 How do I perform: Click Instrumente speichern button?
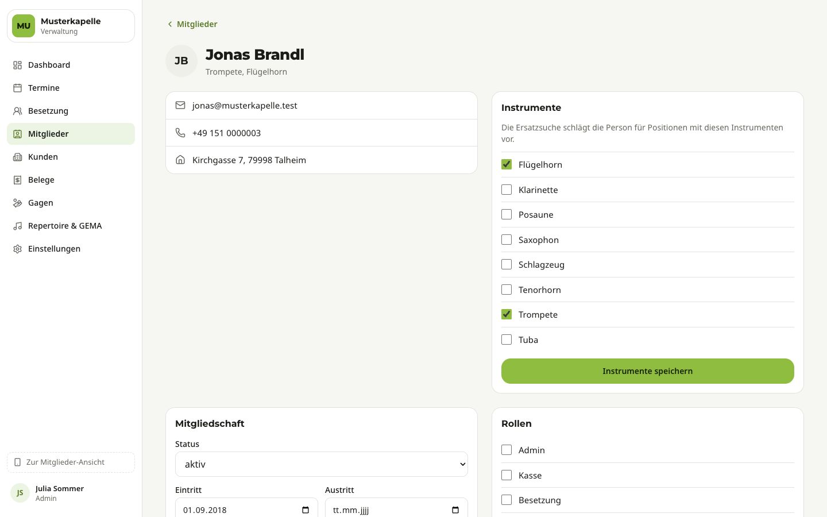(x=648, y=371)
